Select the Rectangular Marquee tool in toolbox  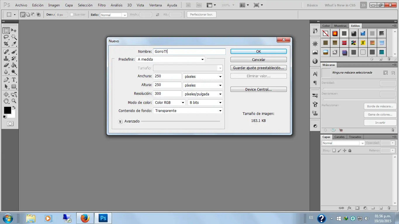6,31
